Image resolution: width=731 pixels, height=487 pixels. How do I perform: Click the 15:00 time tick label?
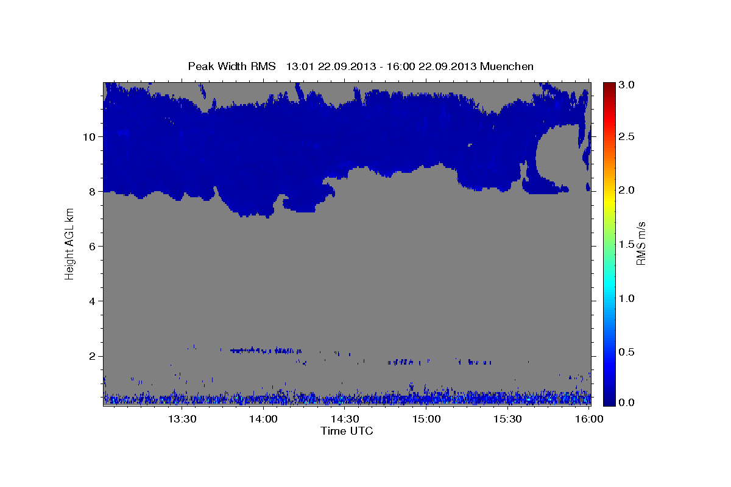426,419
